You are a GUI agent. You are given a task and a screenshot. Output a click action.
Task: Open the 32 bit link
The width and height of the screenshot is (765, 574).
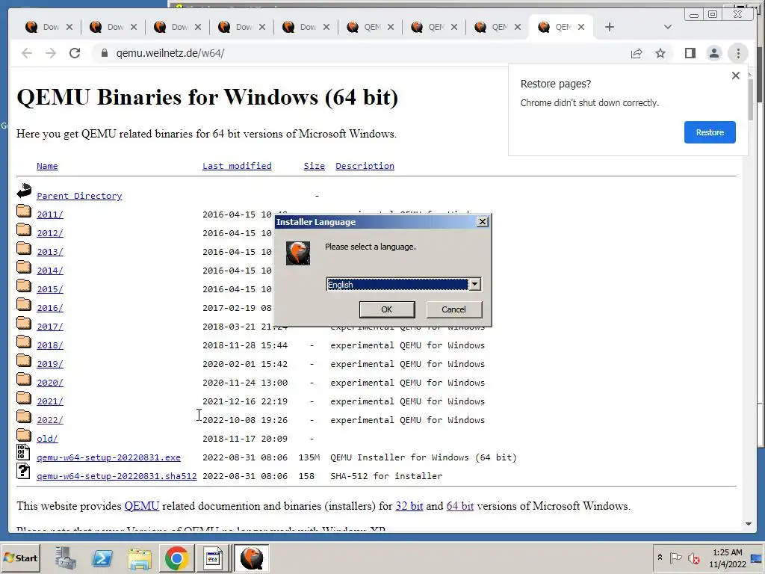(x=409, y=506)
